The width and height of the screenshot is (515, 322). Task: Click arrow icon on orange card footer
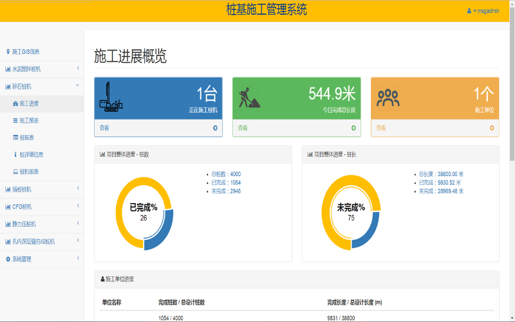point(492,128)
